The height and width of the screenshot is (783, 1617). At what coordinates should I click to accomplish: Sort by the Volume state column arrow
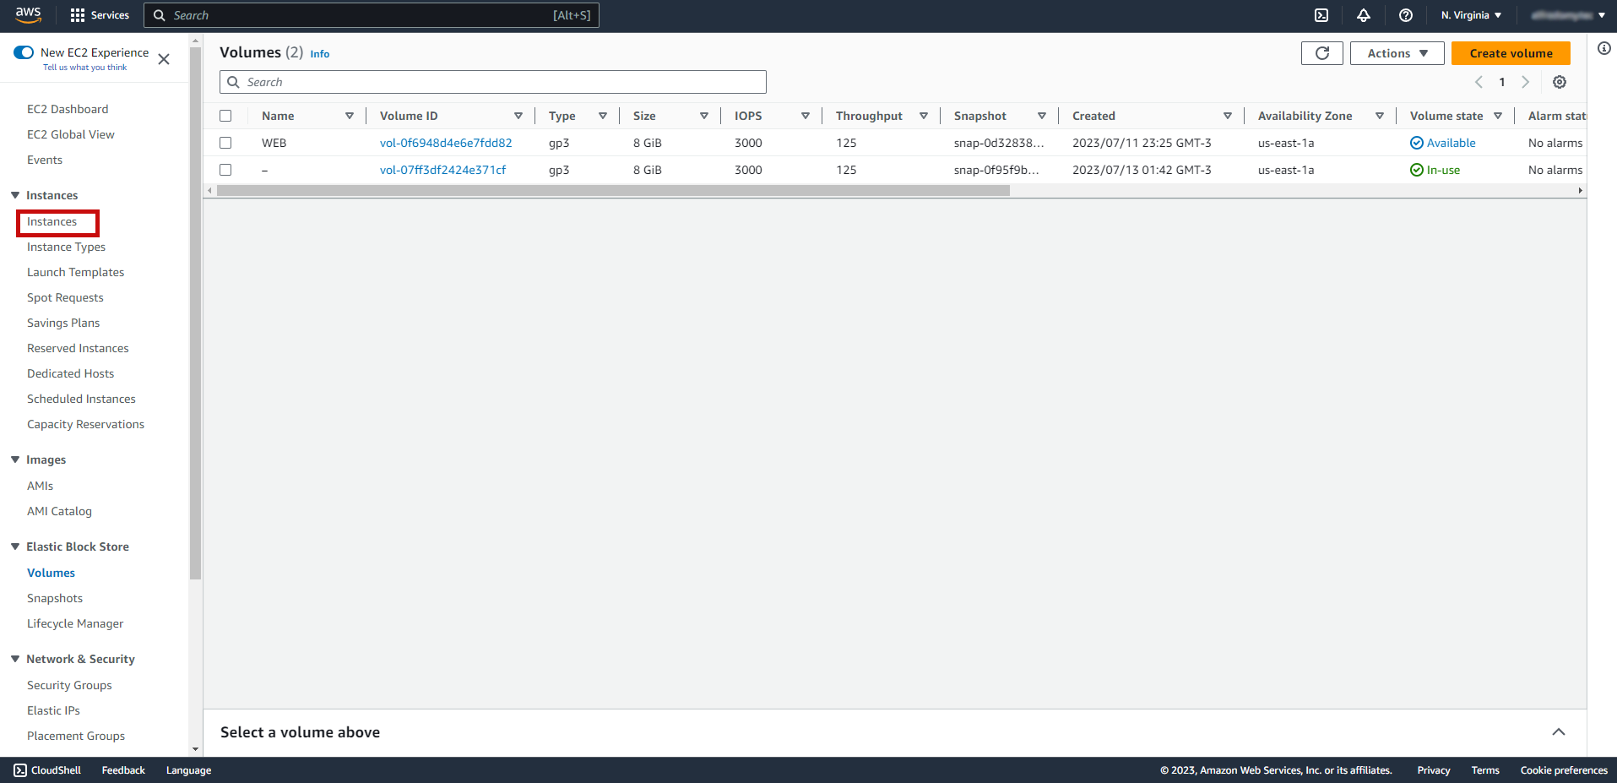click(1498, 116)
